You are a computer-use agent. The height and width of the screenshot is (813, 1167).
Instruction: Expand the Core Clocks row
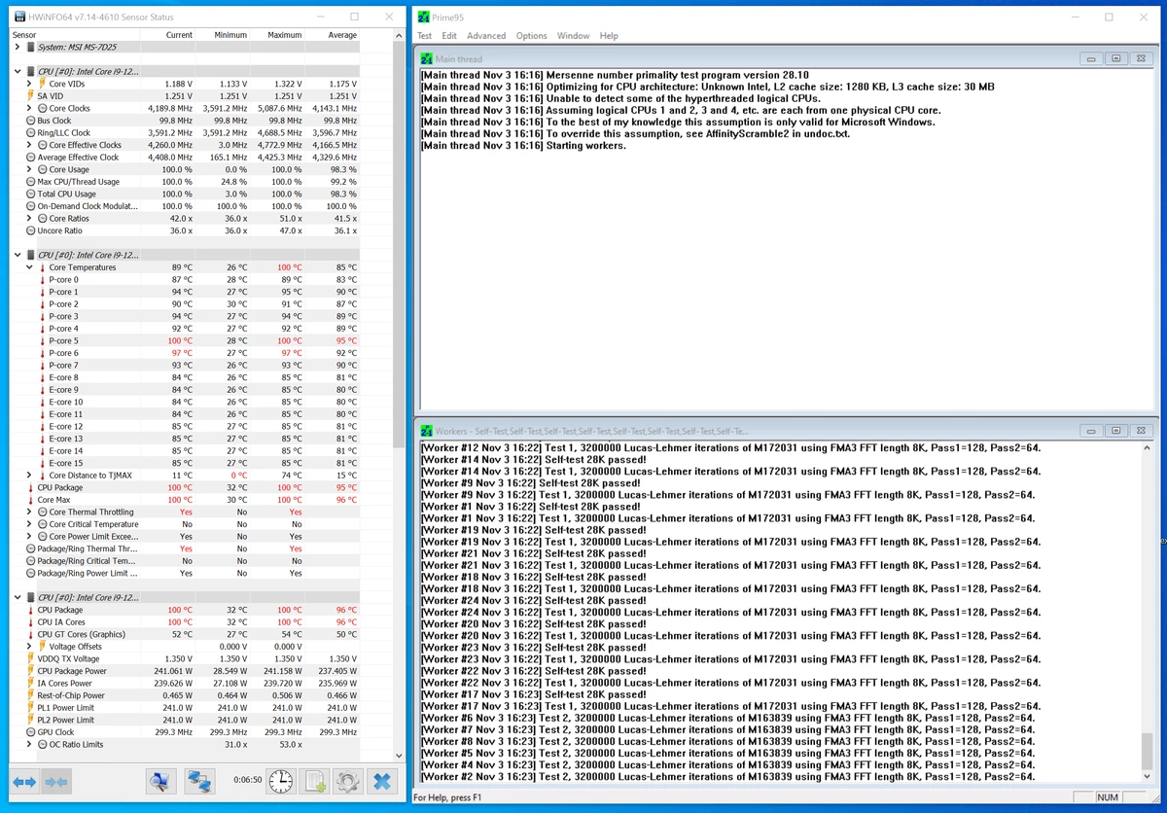coord(29,108)
